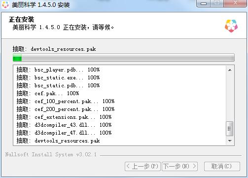The height and width of the screenshot is (178, 248).
Task: Click the scroll up arrow in log list
Action: [x=230, y=70]
